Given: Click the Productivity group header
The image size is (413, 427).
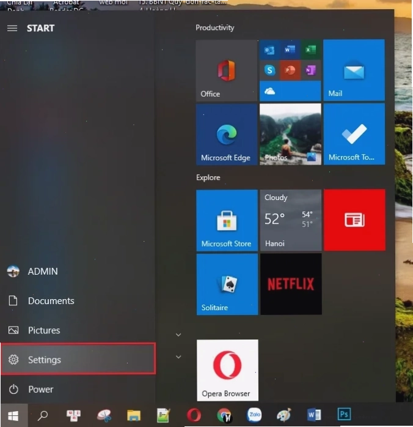Looking at the screenshot, I should click(215, 28).
